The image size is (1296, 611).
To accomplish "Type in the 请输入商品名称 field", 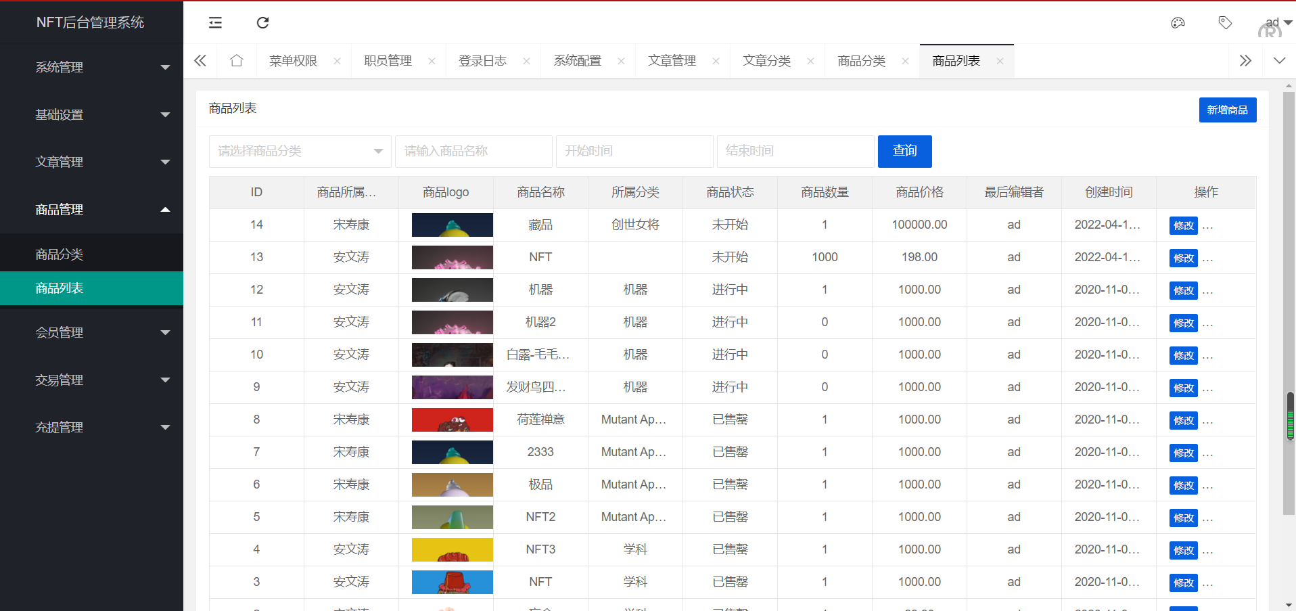I will [x=473, y=151].
